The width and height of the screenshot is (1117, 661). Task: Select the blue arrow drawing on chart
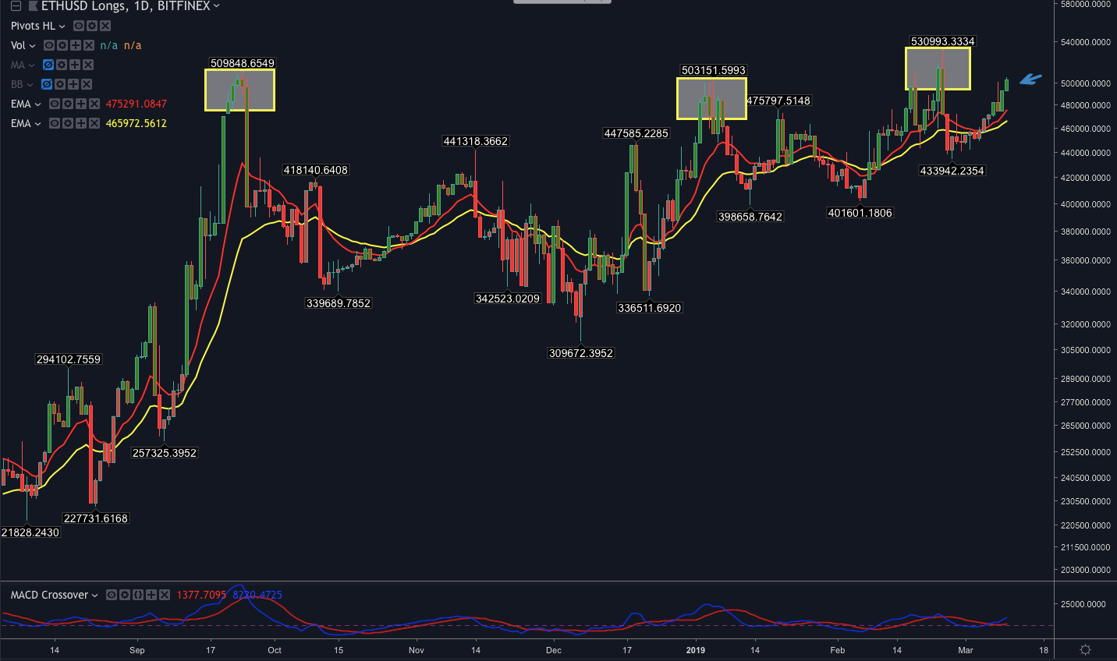coord(1030,79)
